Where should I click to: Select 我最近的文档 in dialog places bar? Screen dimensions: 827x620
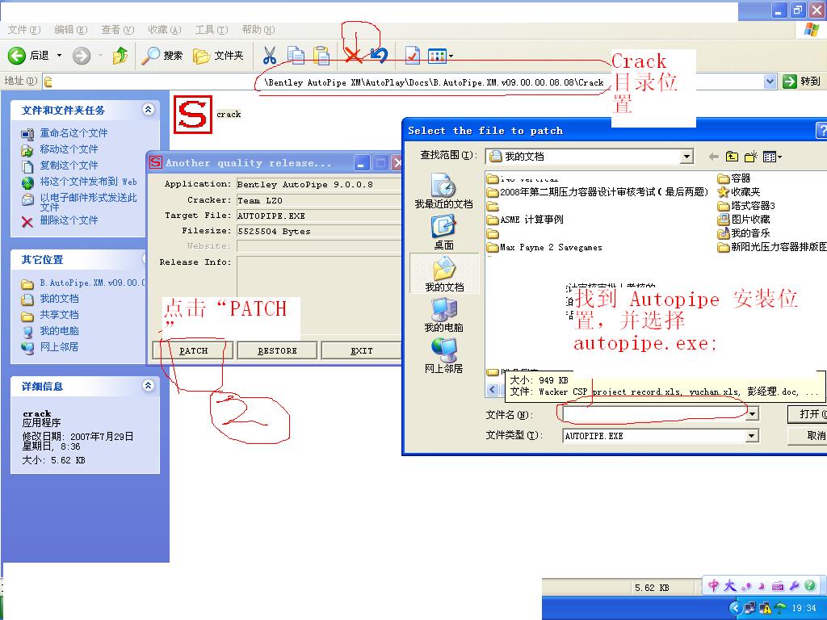(x=443, y=191)
